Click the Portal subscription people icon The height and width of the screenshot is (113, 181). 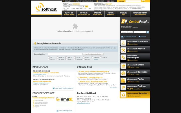pyautogui.click(x=123, y=81)
